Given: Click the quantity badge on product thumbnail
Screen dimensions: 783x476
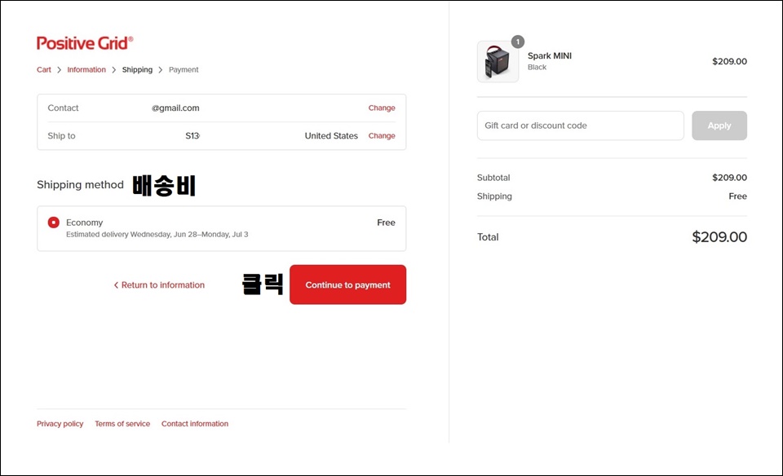Looking at the screenshot, I should pos(518,42).
